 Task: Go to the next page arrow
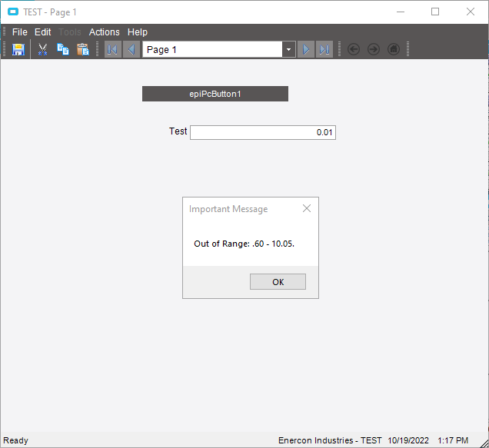pyautogui.click(x=306, y=50)
